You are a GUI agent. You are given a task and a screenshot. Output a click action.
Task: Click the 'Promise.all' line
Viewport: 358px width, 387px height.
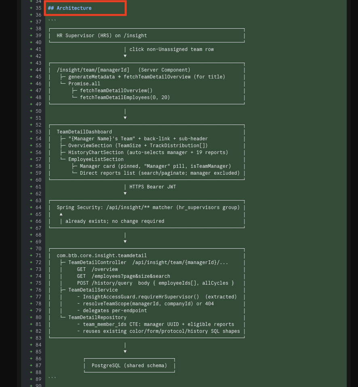coord(84,84)
